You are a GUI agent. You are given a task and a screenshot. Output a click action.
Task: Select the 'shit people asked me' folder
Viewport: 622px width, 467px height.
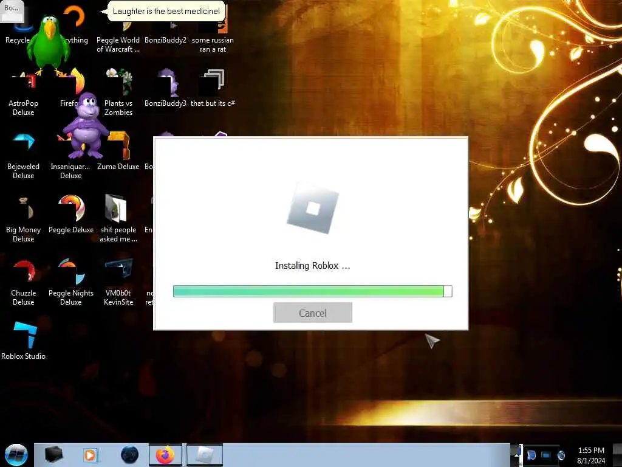(x=118, y=219)
